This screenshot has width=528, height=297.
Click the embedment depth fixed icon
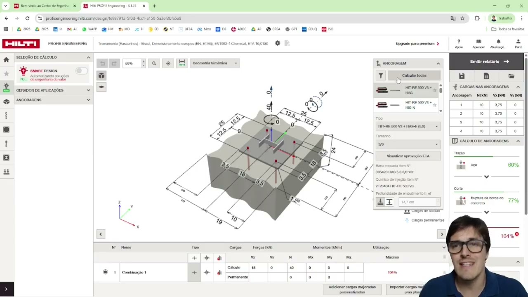(380, 202)
